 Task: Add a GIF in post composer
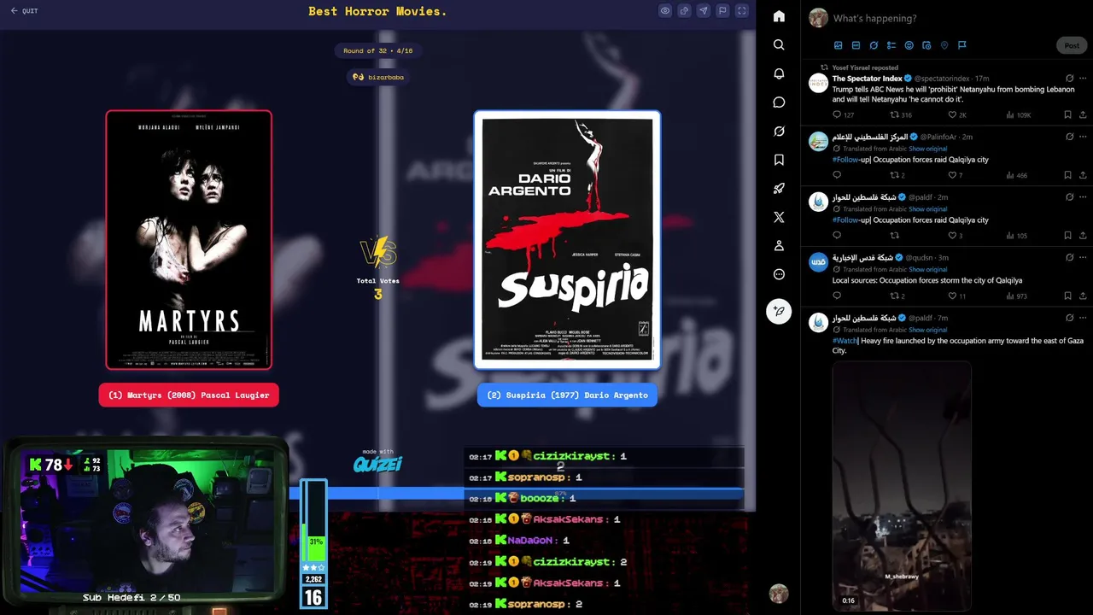856,45
